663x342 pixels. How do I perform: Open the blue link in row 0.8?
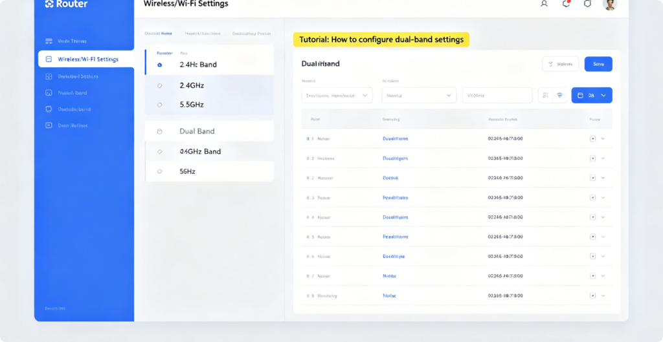point(389,295)
